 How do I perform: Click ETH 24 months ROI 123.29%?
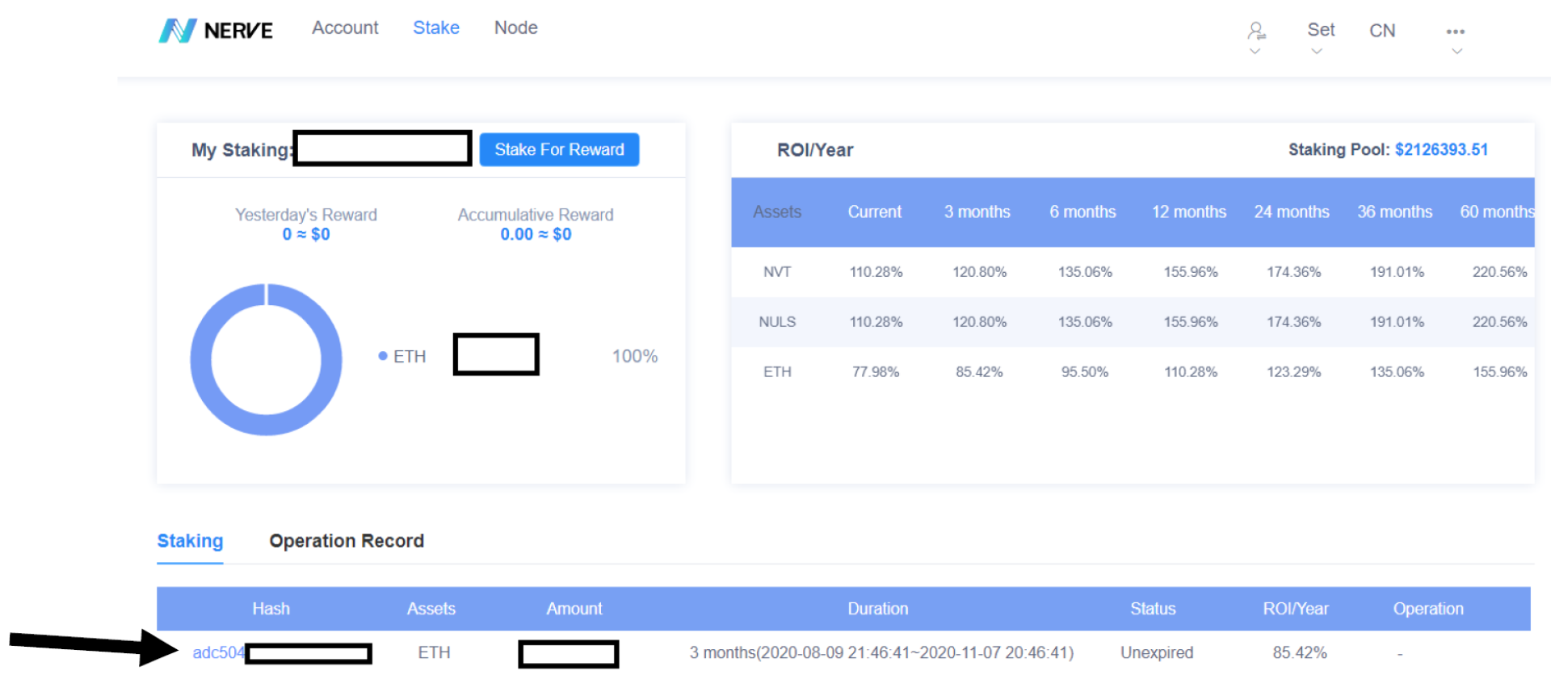1294,372
